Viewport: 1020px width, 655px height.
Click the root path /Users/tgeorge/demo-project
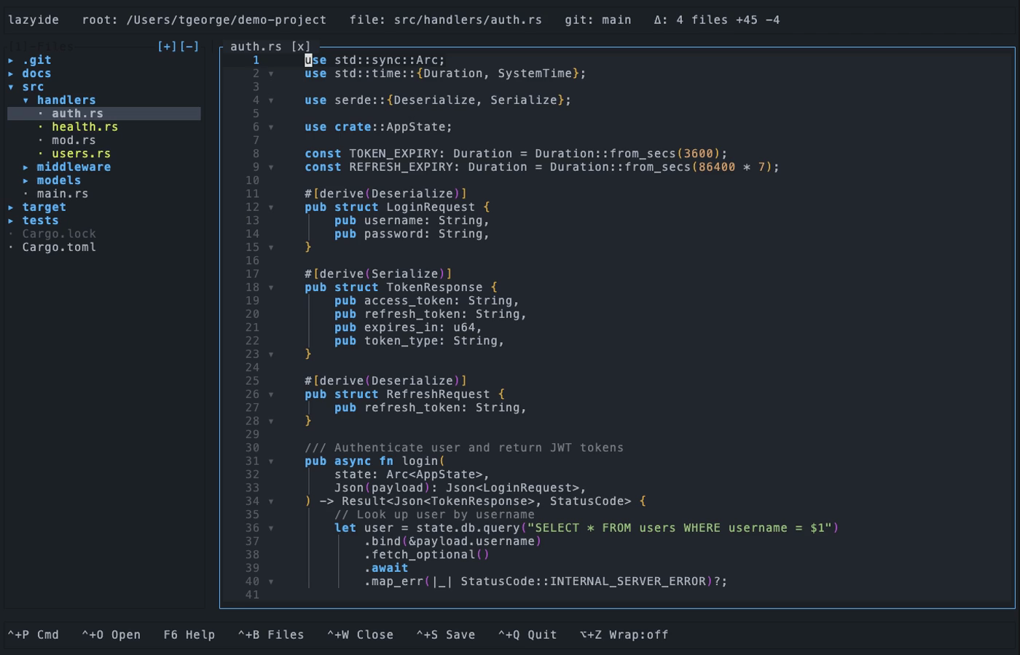226,20
